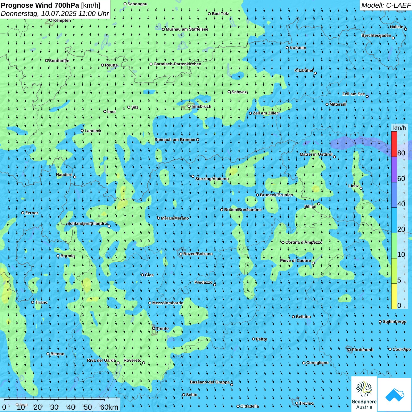This screenshot has width=412, height=412.
Task: Pick the light blue 20–40 km/h legend swatch
Action: coord(394,220)
